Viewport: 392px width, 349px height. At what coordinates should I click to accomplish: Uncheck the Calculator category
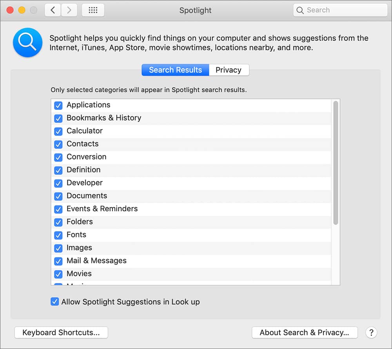tap(58, 131)
